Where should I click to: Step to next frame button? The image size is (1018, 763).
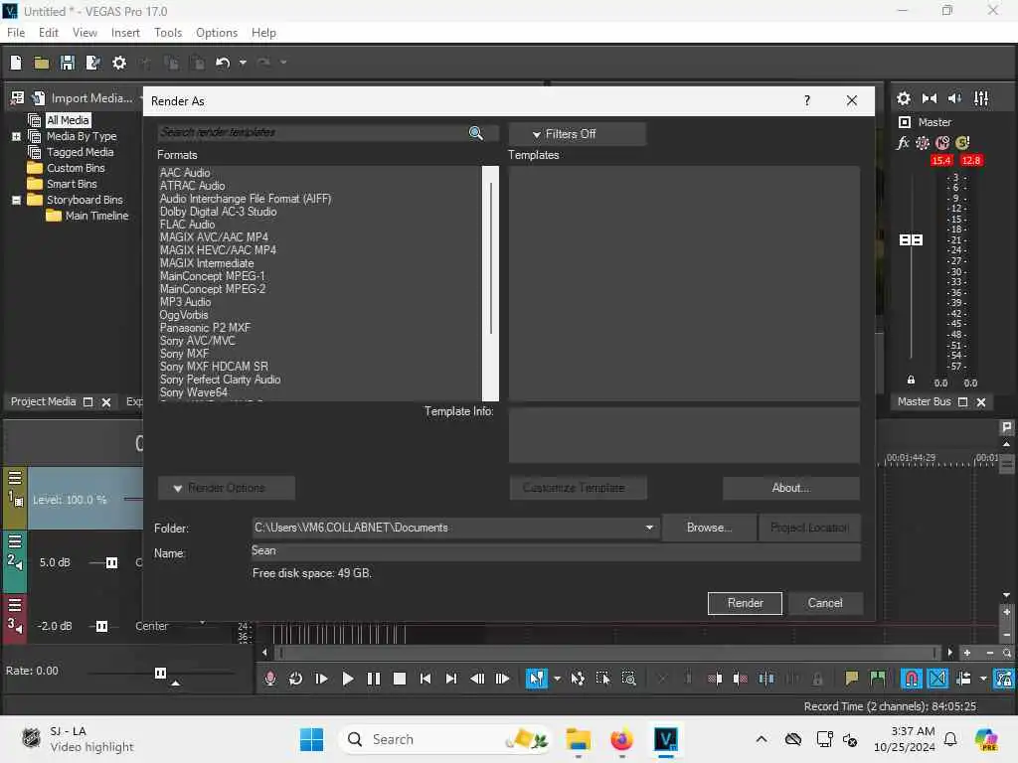pos(502,679)
